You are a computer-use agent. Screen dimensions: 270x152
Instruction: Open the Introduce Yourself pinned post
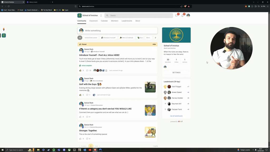99,55
